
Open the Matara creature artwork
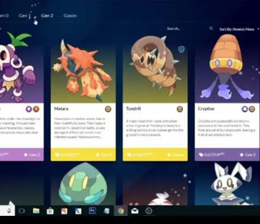[x=83, y=71]
